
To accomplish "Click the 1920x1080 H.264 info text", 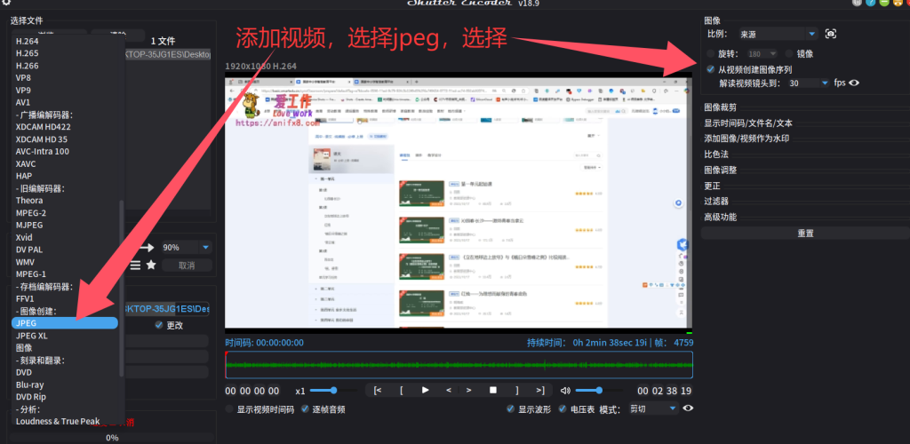I will click(x=260, y=66).
